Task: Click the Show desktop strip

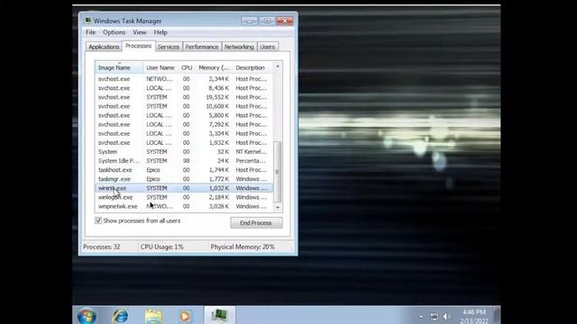Action: pyautogui.click(x=497, y=316)
